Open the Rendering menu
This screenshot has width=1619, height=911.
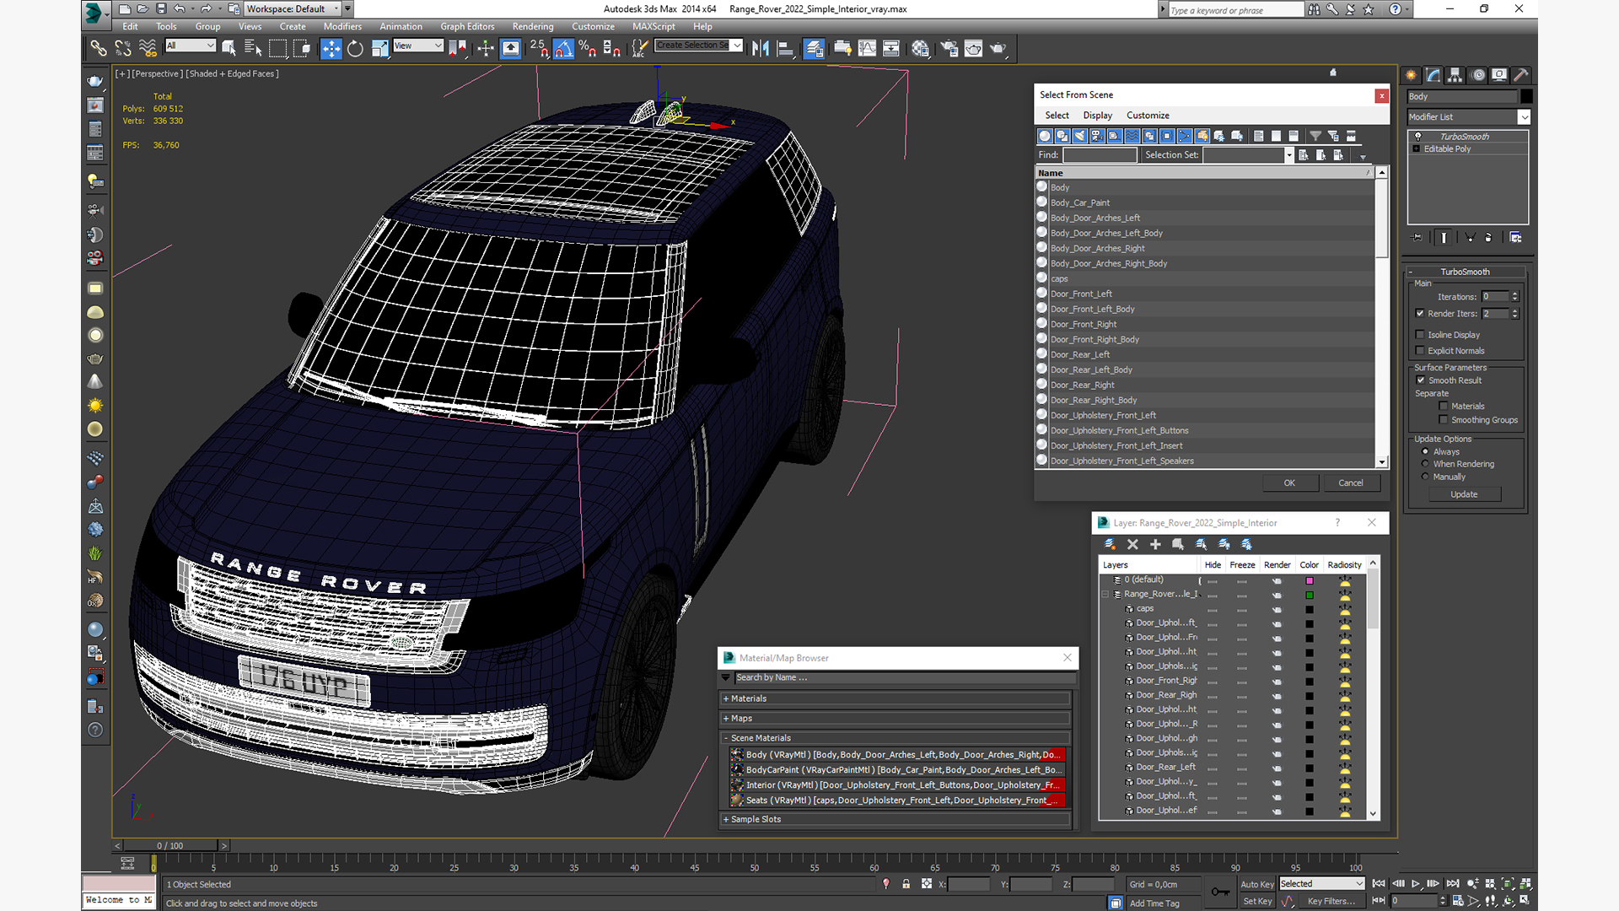[x=532, y=26]
